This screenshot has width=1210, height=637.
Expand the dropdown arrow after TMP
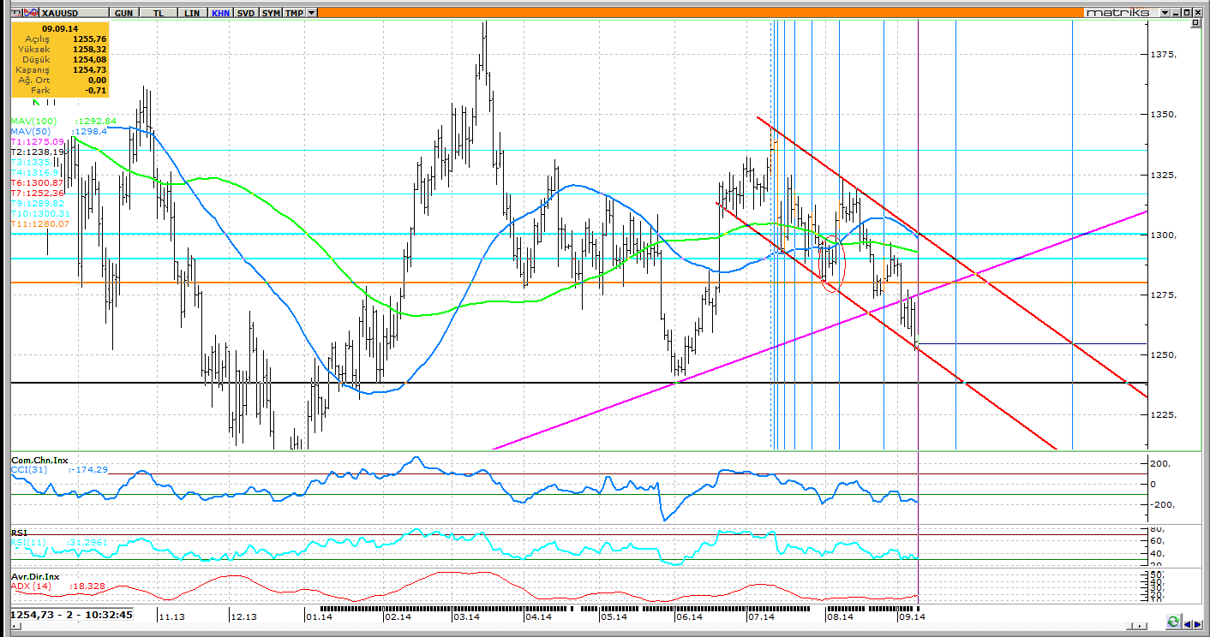point(311,13)
